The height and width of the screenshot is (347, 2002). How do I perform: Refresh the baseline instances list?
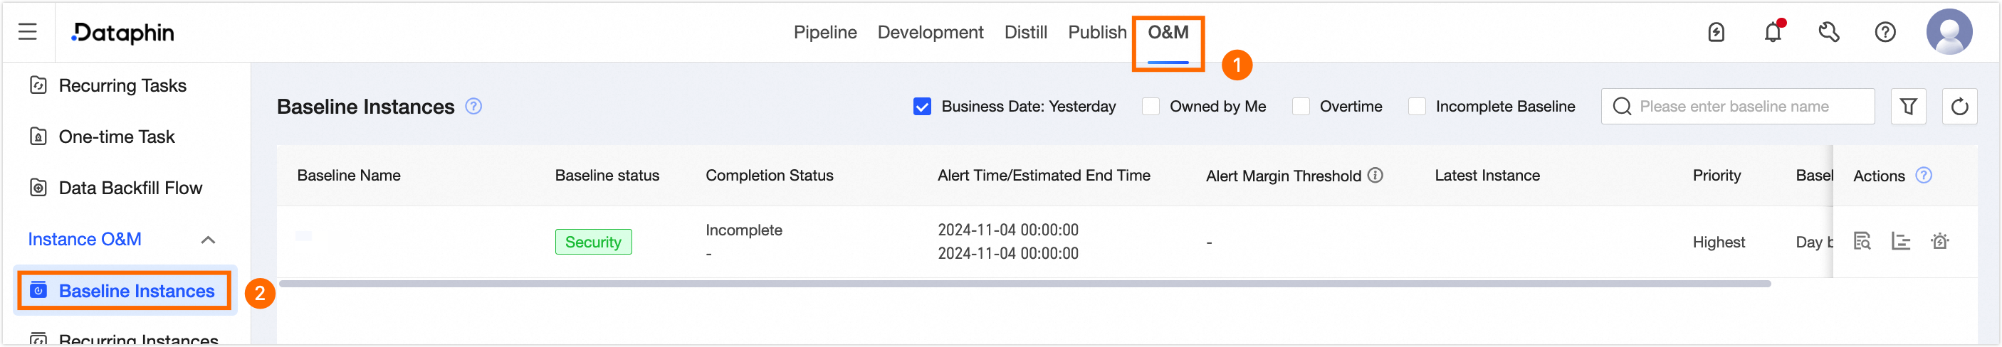tap(1959, 107)
